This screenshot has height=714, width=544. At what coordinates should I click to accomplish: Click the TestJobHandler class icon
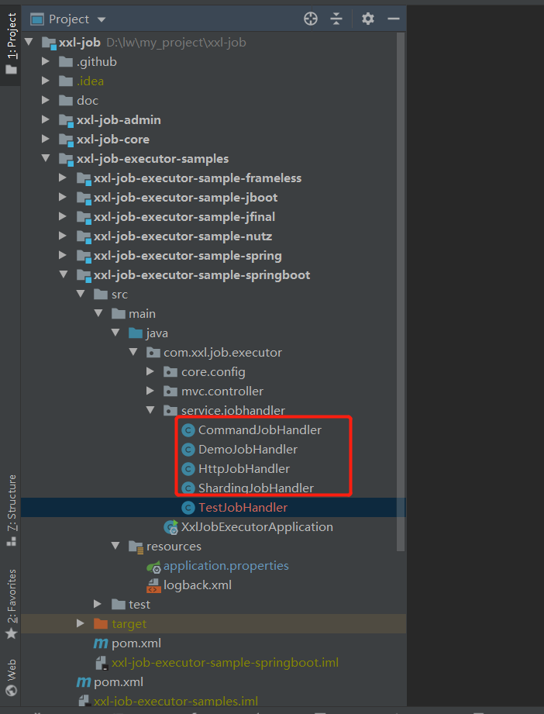pyautogui.click(x=188, y=508)
